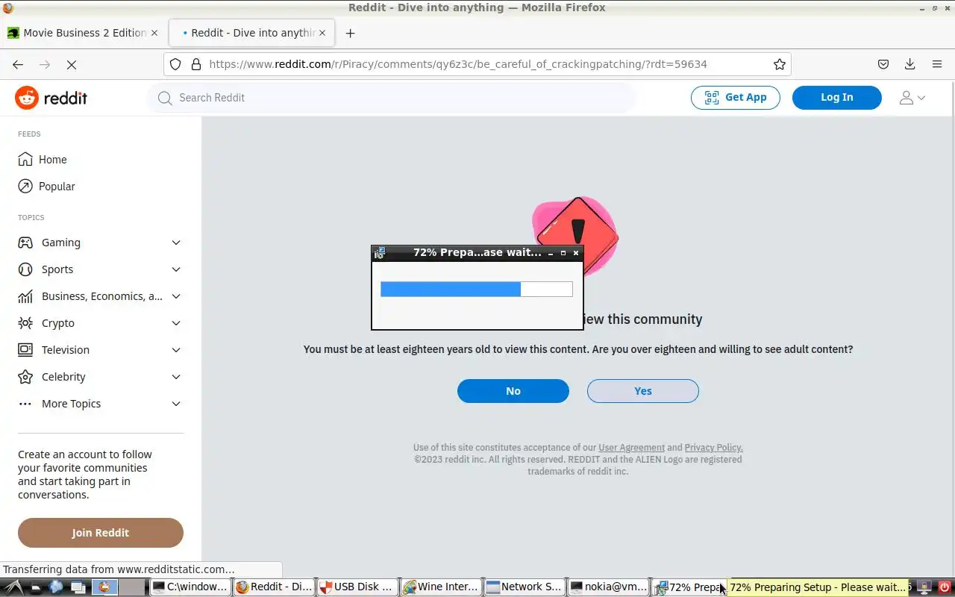
Task: Click the Popular feed icon
Action: coord(25,187)
